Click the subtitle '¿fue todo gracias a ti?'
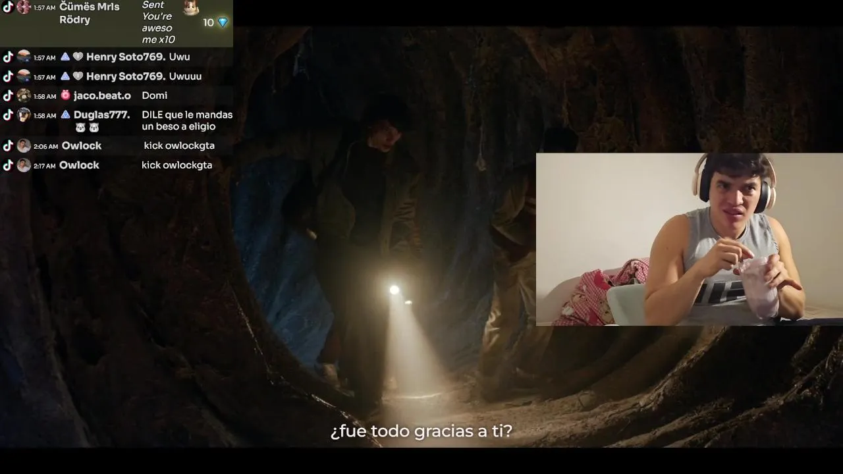 [x=421, y=431]
